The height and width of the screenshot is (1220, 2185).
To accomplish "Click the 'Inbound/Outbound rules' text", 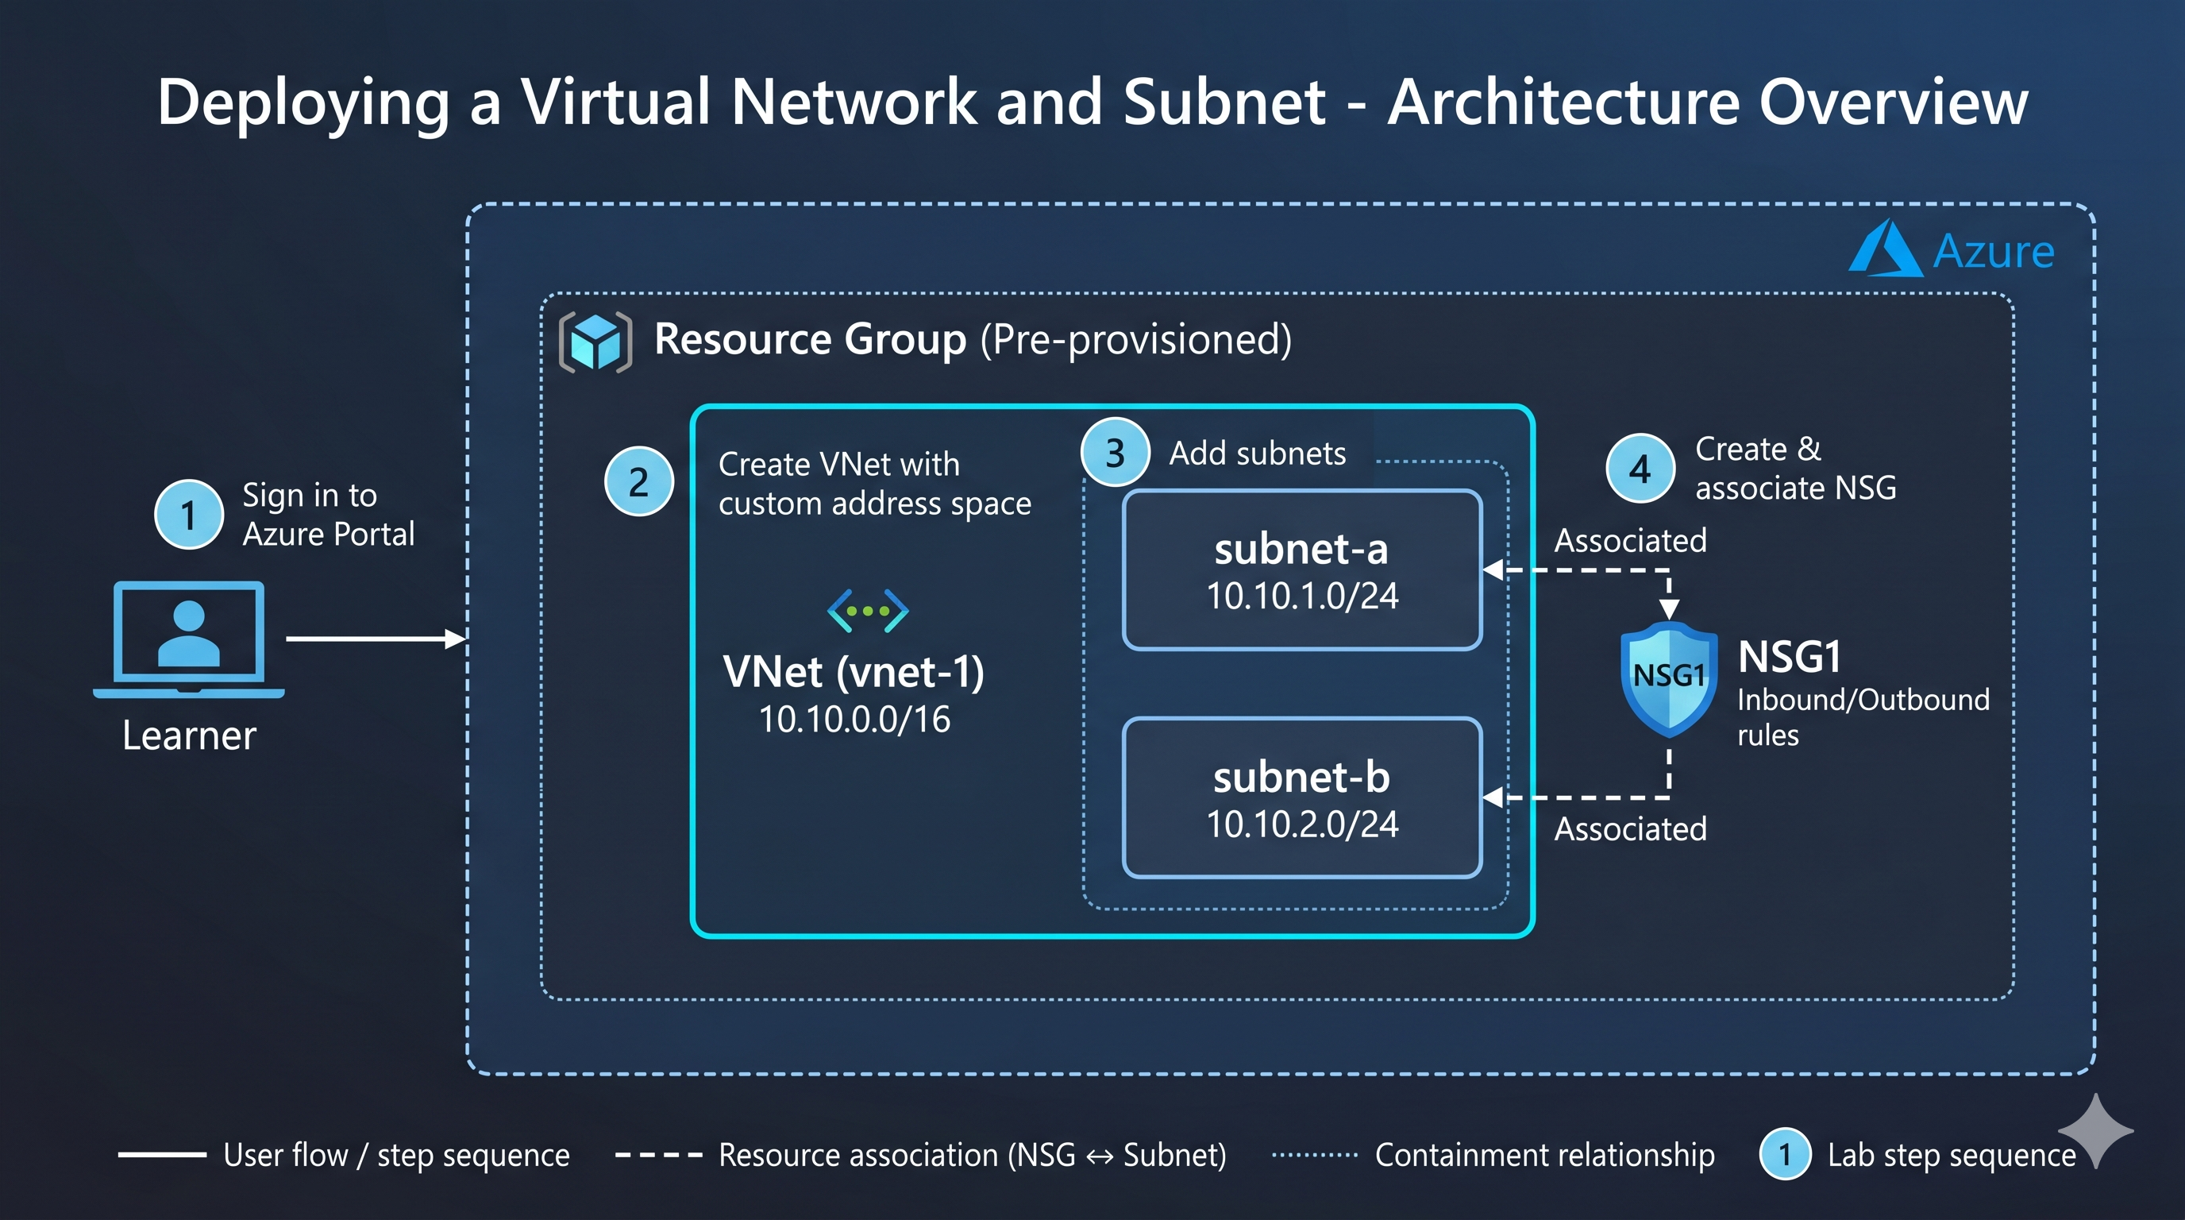I will click(x=1863, y=717).
